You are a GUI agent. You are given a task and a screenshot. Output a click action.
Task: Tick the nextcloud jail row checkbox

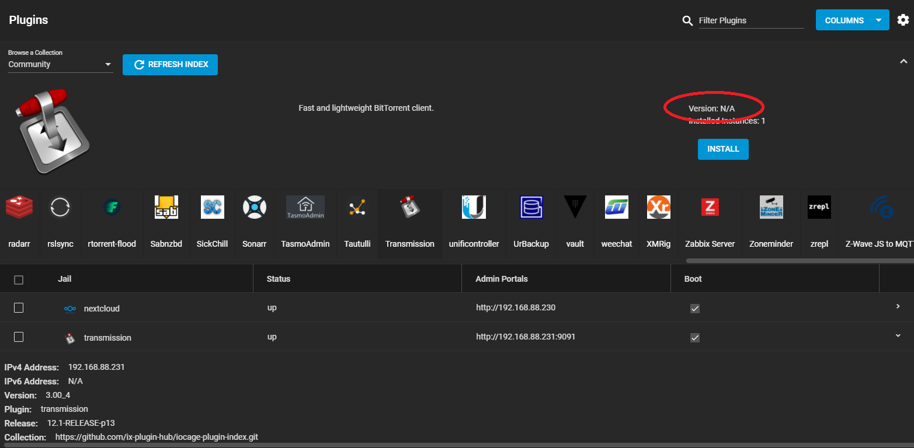pyautogui.click(x=19, y=308)
